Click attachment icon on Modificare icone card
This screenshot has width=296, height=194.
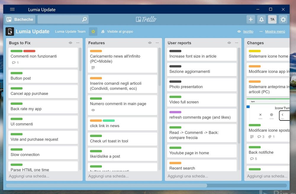[x=270, y=137]
